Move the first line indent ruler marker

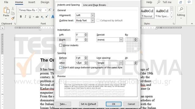[x=40, y=27]
